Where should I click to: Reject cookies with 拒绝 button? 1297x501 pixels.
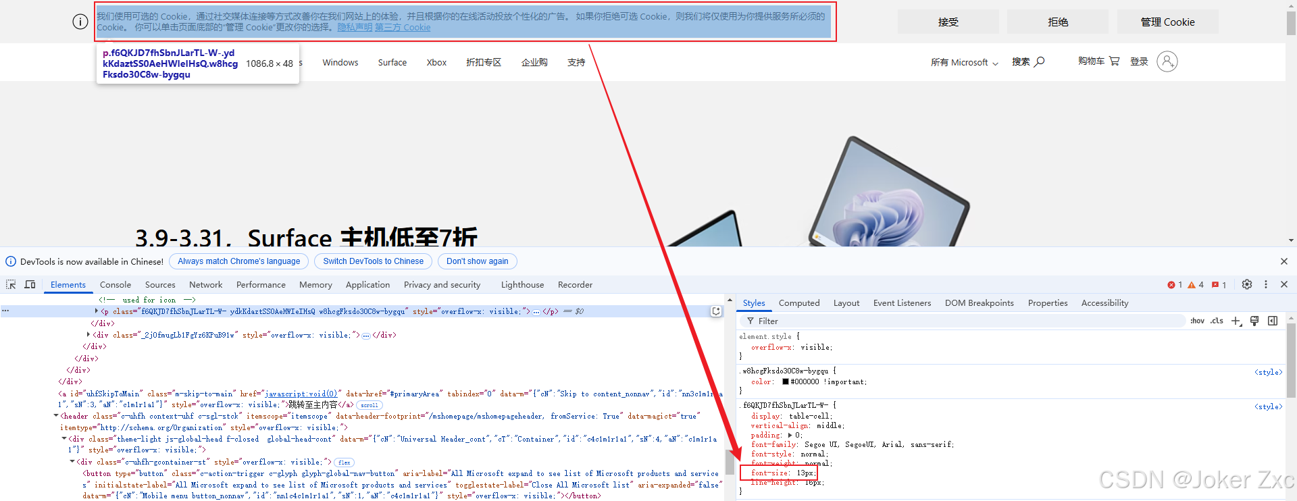pos(1058,22)
